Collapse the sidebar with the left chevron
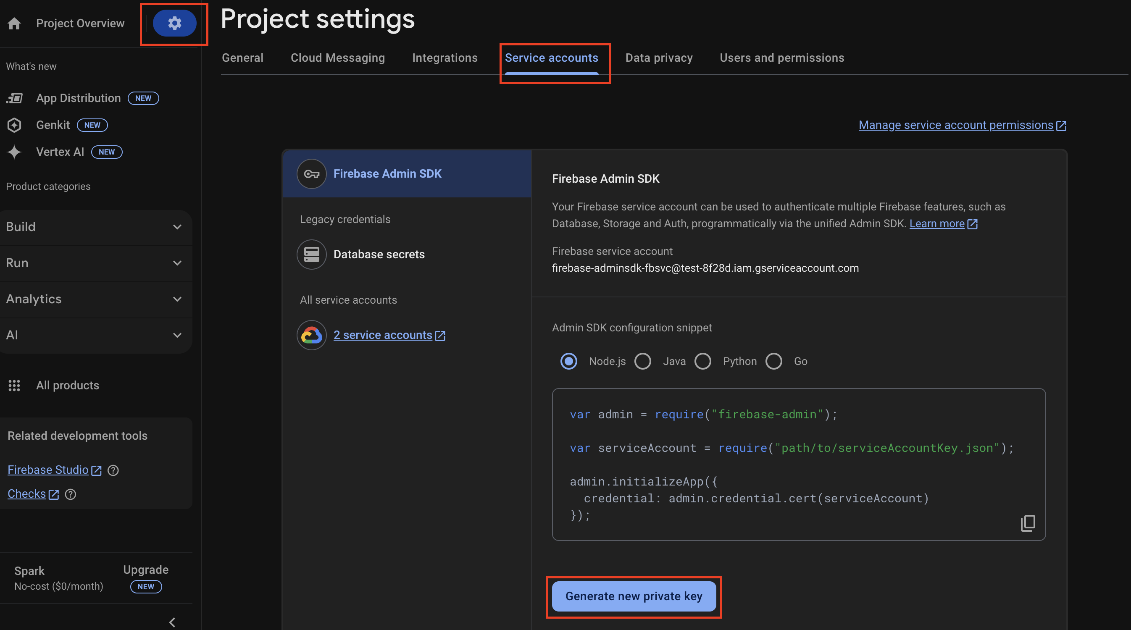Screen dimensions: 1131x630 click(x=172, y=622)
